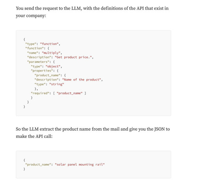Image resolution: width=197 pixels, height=184 pixels.
Task: Click the "product_name" property key under properties
Action: point(47,75)
